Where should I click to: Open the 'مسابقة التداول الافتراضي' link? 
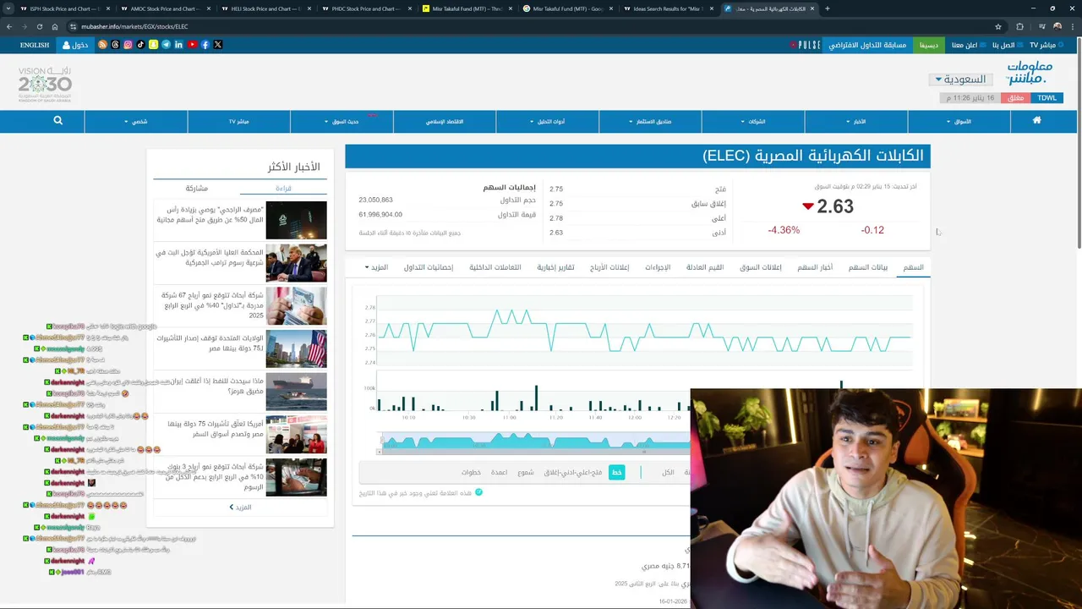pyautogui.click(x=867, y=45)
